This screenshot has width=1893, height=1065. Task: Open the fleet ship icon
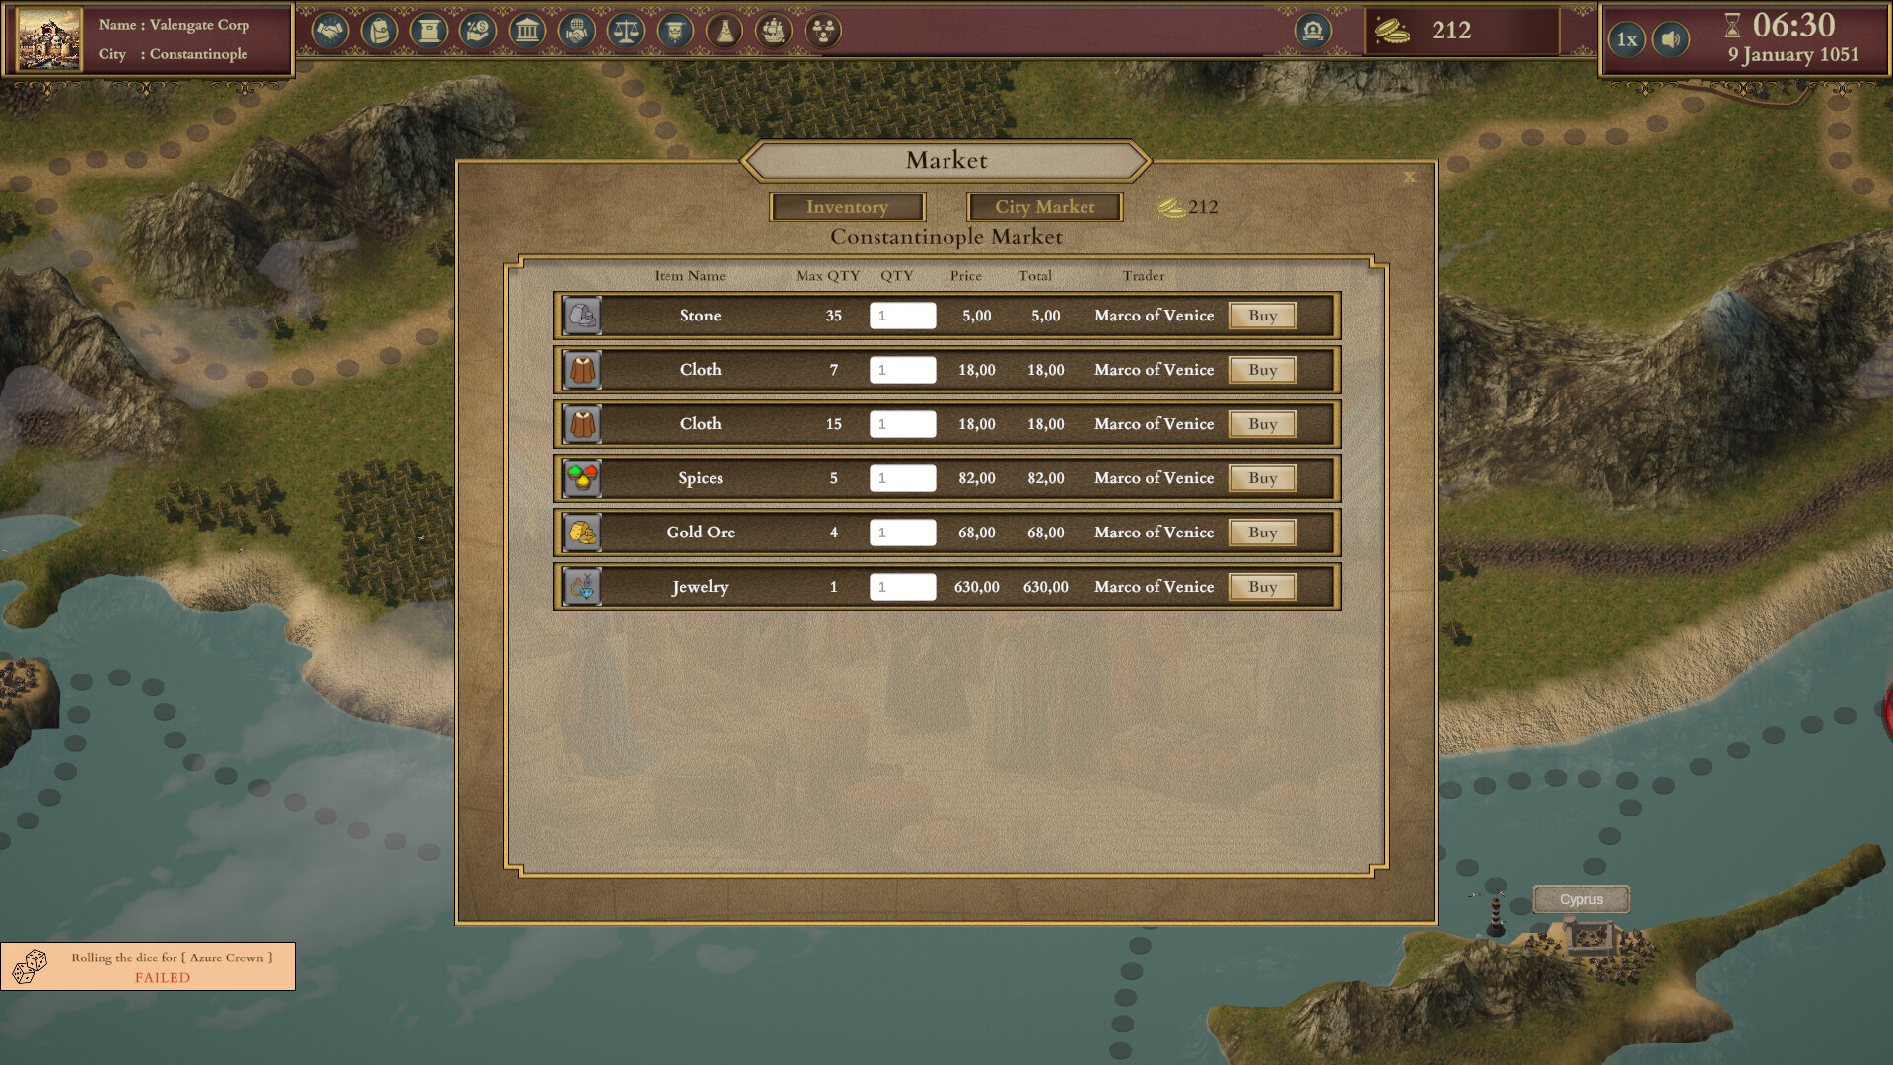[x=773, y=31]
